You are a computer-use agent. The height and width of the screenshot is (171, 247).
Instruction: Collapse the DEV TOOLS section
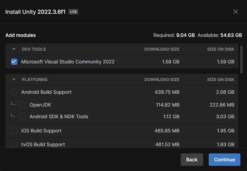pyautogui.click(x=14, y=49)
